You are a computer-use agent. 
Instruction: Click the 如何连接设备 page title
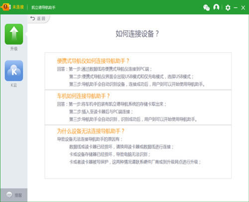[x=137, y=34]
